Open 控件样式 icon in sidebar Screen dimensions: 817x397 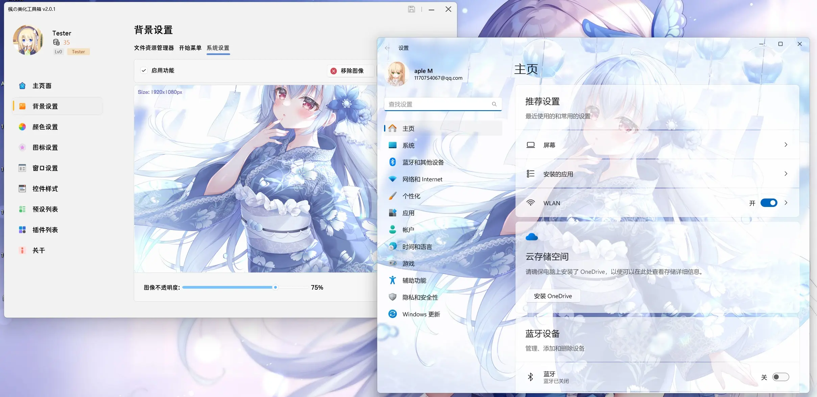click(x=22, y=189)
